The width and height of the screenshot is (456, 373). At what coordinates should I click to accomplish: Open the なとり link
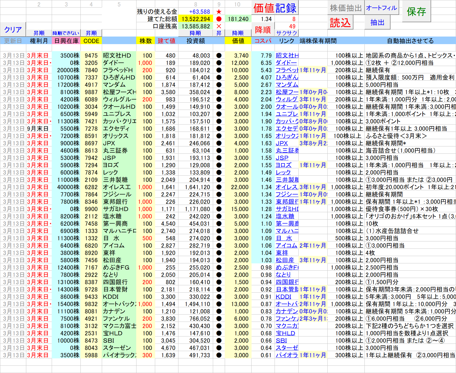pos(283,275)
